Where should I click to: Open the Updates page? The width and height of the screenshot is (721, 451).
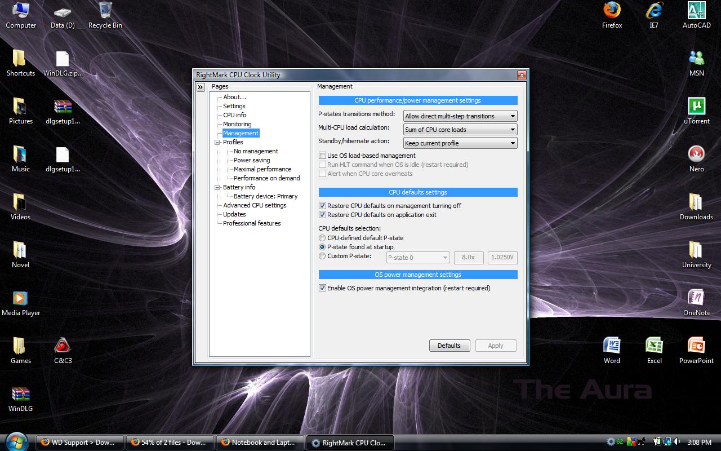pos(234,214)
